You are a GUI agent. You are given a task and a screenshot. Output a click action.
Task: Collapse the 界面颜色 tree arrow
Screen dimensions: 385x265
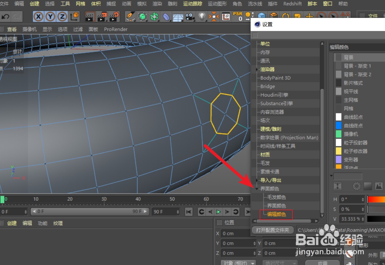click(x=257, y=189)
